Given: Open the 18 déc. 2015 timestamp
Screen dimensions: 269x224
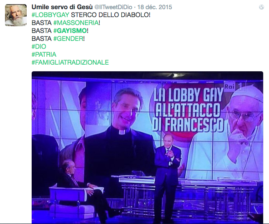Looking at the screenshot, I should pos(155,7).
